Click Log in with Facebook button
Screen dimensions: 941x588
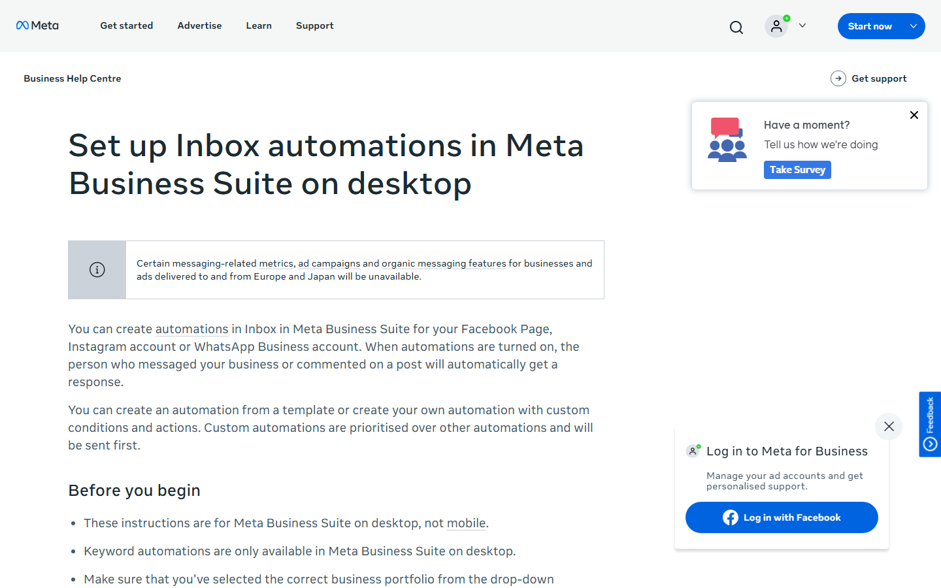coord(782,517)
